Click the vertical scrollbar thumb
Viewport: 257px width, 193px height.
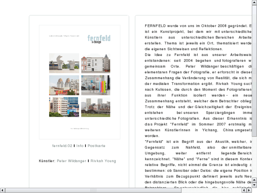tap(255, 71)
